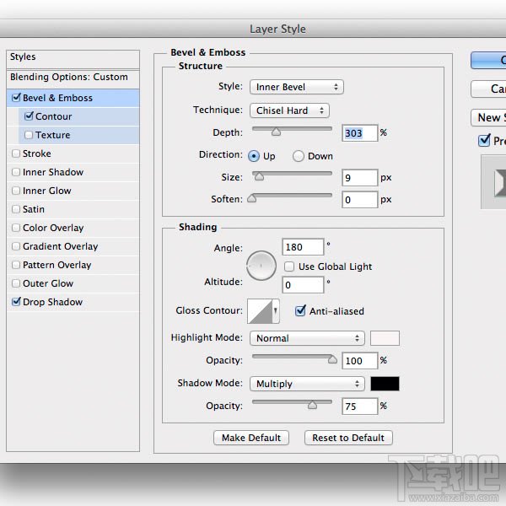Enable the Texture checkbox
Viewport: 506px width, 506px height.
coord(29,135)
